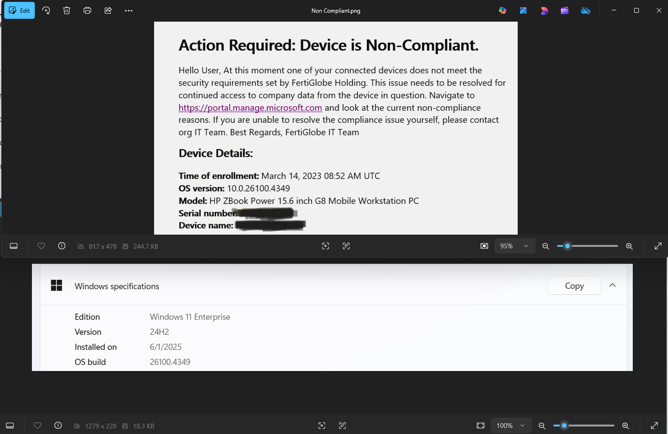Favorite the image using the heart
Viewport: 668px width, 434px height.
coord(41,246)
